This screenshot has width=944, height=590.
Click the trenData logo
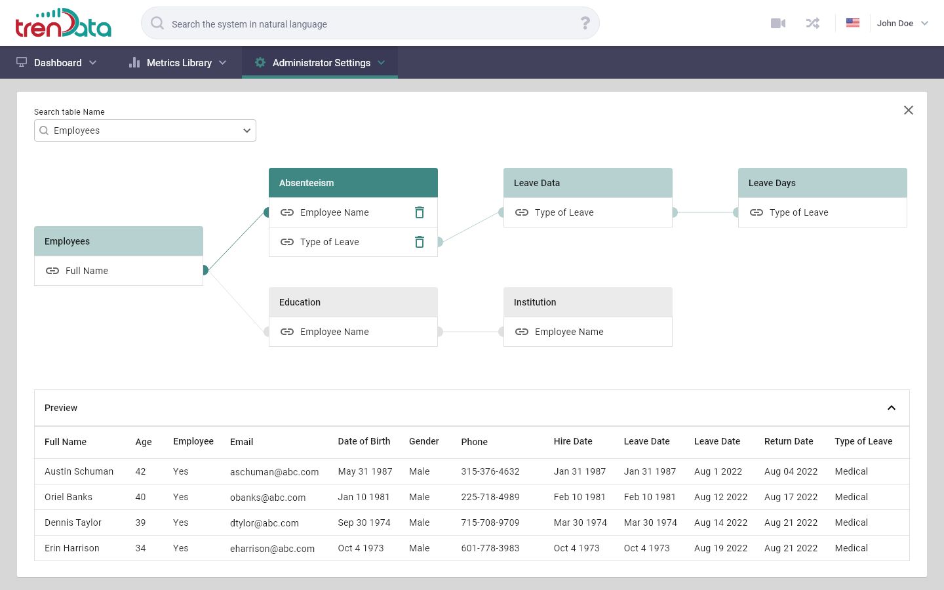click(x=63, y=23)
